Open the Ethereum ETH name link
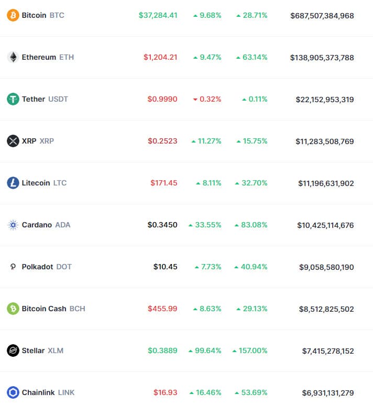This screenshot has width=373, height=405. [x=48, y=57]
